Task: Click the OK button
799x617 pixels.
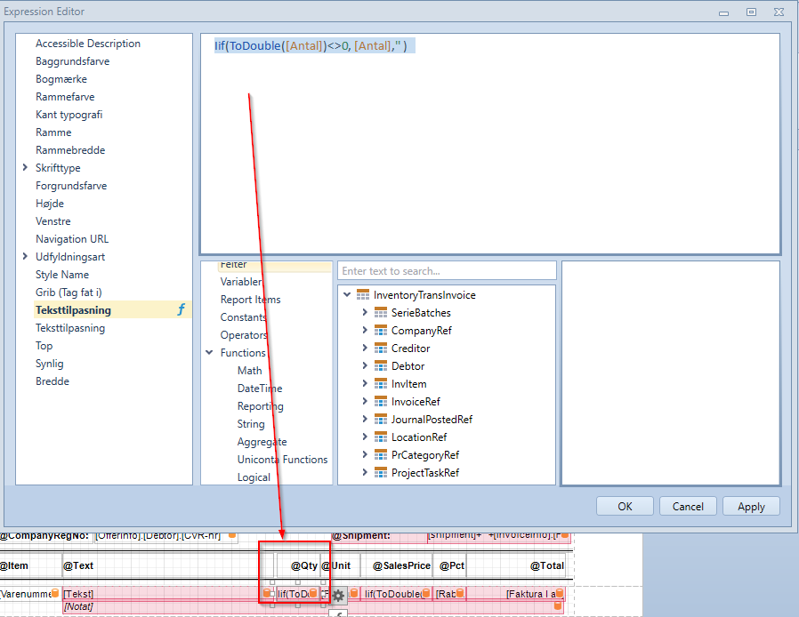Action: pos(625,507)
